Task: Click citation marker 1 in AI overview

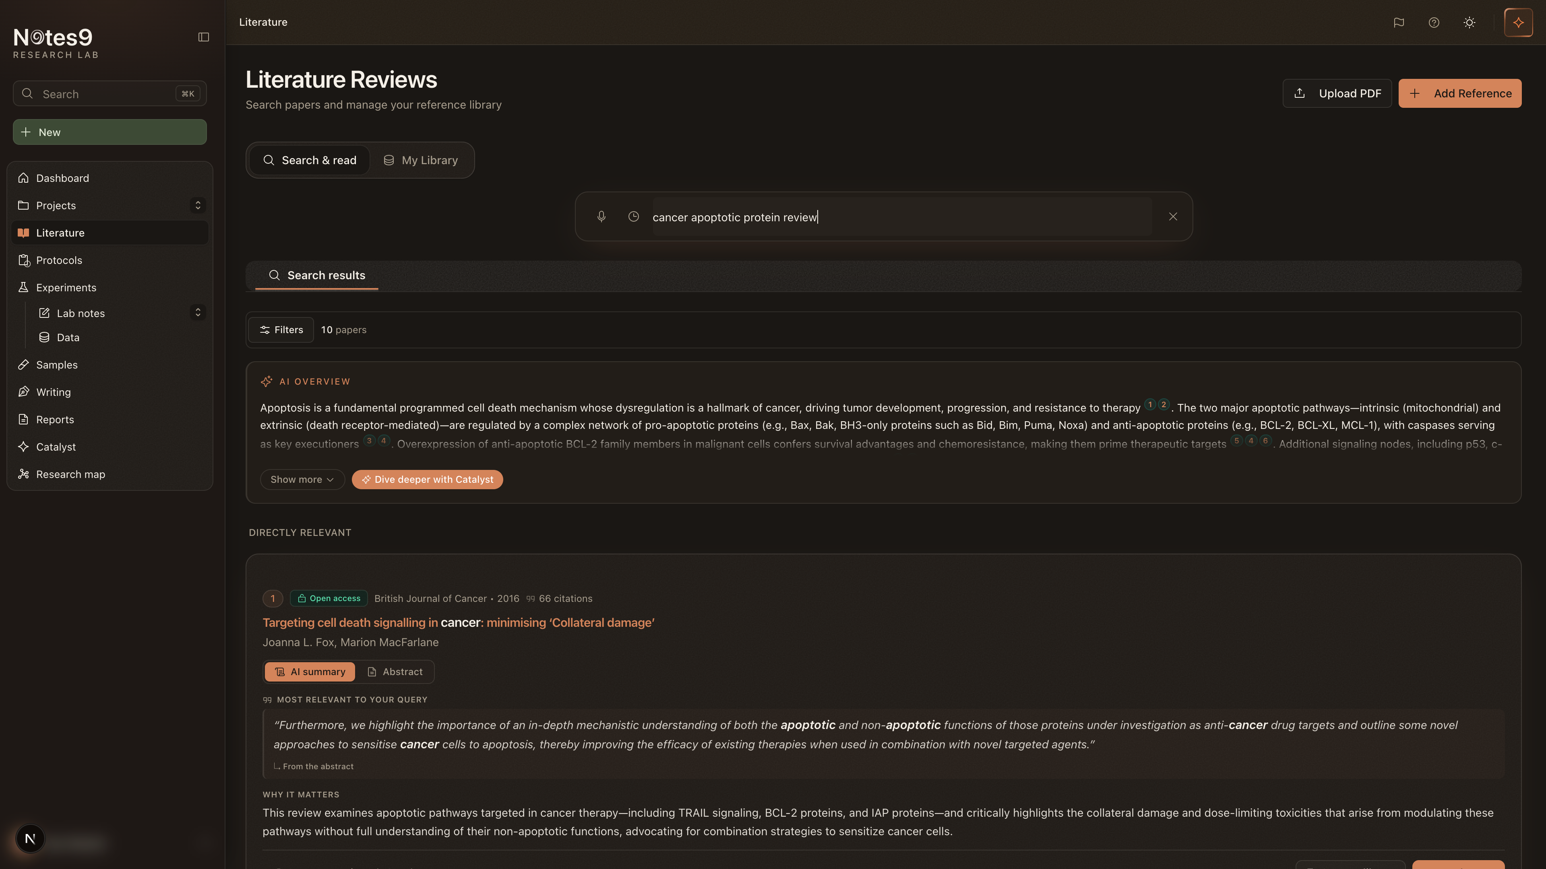Action: pos(1150,404)
